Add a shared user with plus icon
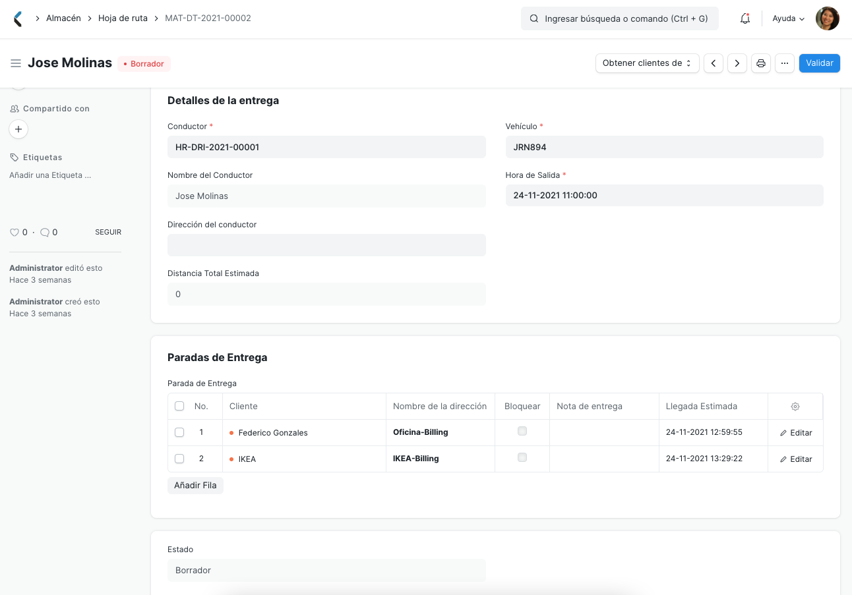This screenshot has width=852, height=595. [x=18, y=129]
